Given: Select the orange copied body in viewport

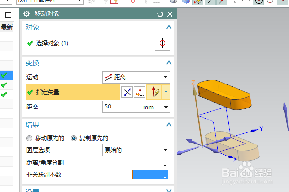Looking at the screenshot, I should [x=224, y=95].
